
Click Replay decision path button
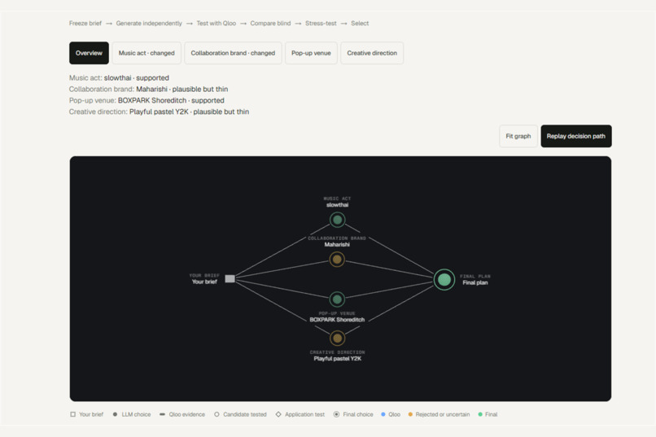point(576,137)
